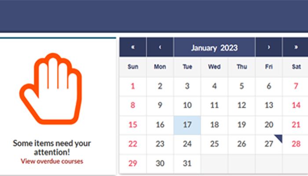The width and height of the screenshot is (308, 176).
Task: Select Saturday January 14
Action: click(x=296, y=106)
